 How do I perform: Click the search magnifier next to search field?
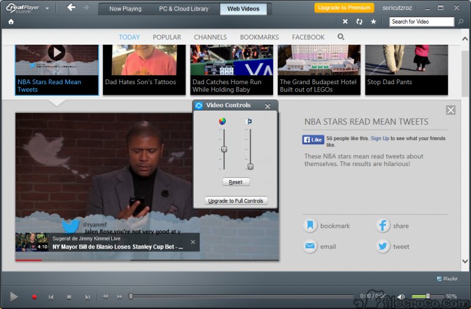[460, 22]
